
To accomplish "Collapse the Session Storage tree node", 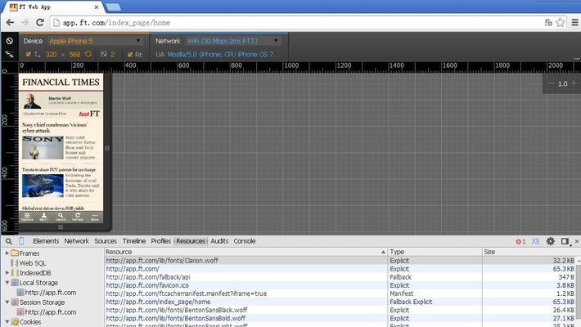I will click(7, 302).
